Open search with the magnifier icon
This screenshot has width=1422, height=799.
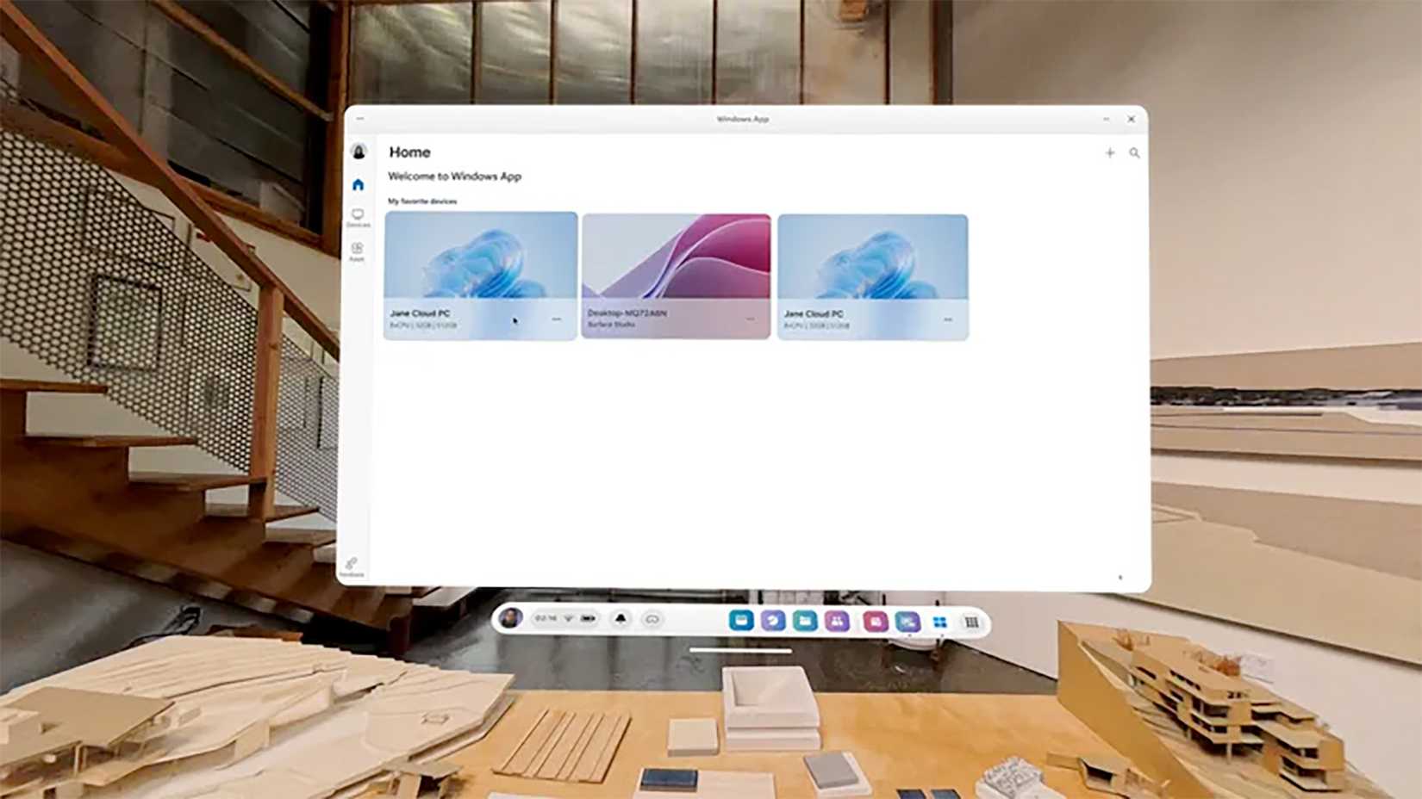1135,153
